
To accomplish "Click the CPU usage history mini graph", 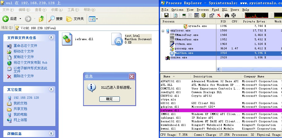I will [256, 15].
